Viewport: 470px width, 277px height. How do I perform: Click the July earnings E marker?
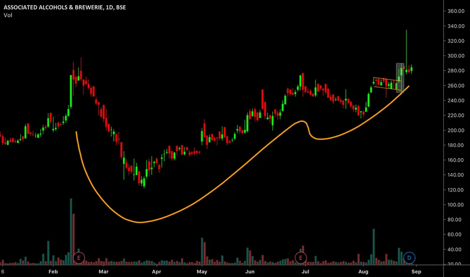[x=301, y=257]
